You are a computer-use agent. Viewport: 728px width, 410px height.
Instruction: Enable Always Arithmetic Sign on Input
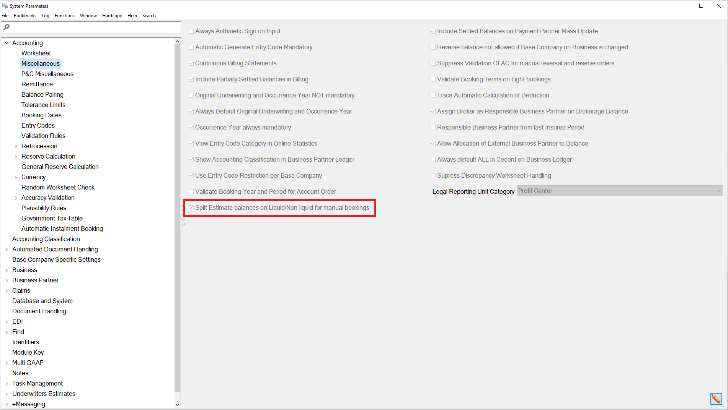coord(191,31)
